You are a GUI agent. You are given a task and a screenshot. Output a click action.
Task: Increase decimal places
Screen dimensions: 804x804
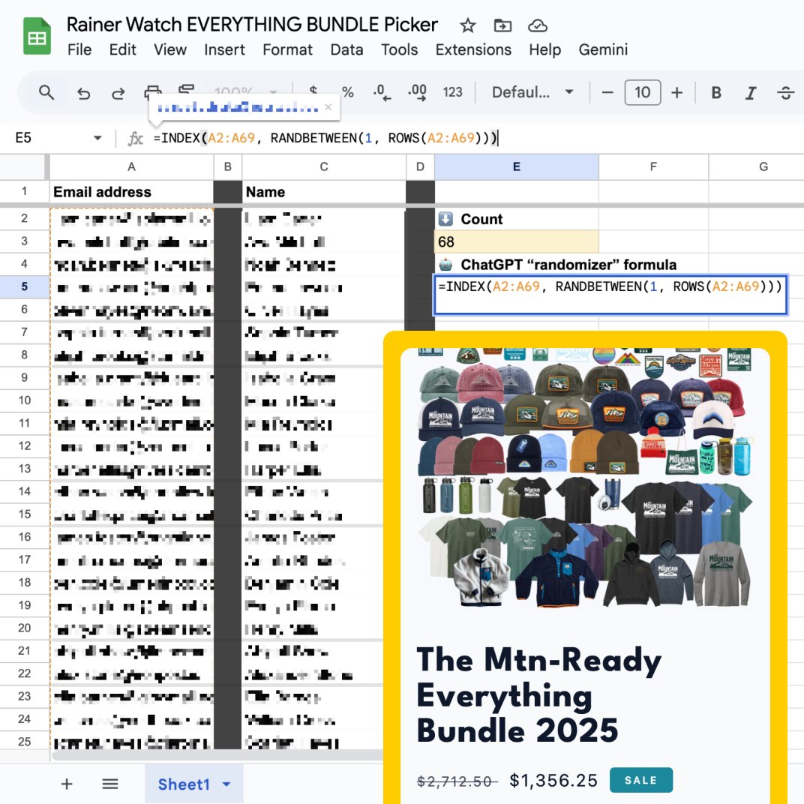(418, 92)
